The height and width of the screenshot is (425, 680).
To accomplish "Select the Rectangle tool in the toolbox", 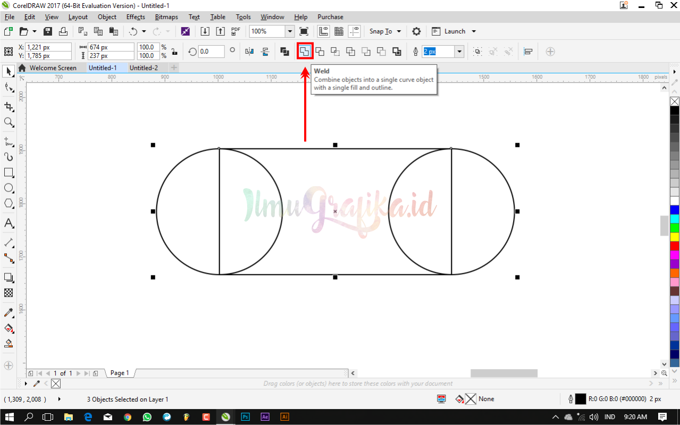I will (9, 172).
